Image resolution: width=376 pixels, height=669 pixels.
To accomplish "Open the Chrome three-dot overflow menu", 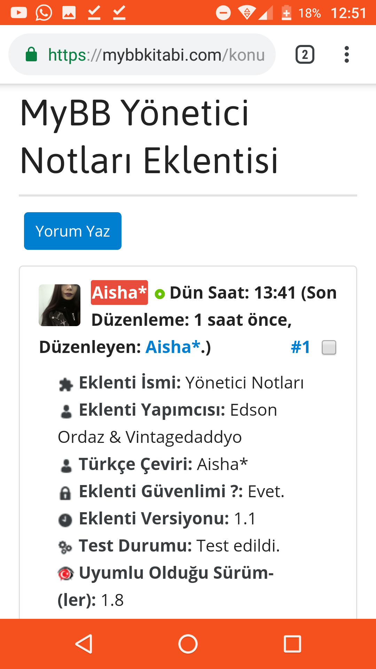I will (x=346, y=54).
